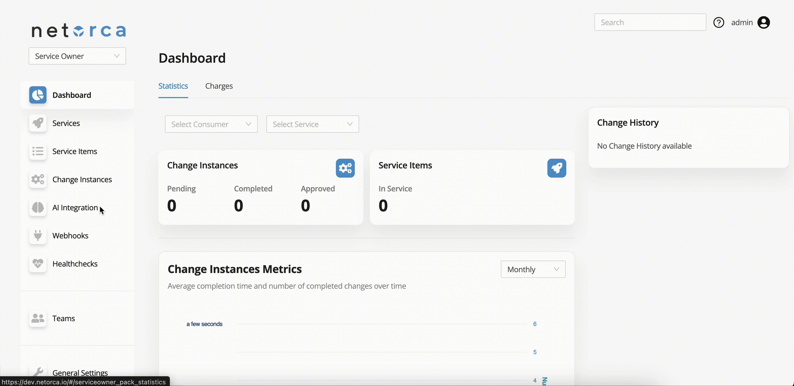
Task: Click blue gears icon on Change Instances card
Action: pos(345,168)
